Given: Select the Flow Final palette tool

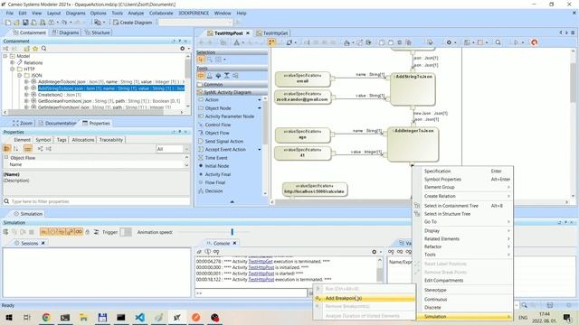Looking at the screenshot, I should (215, 182).
